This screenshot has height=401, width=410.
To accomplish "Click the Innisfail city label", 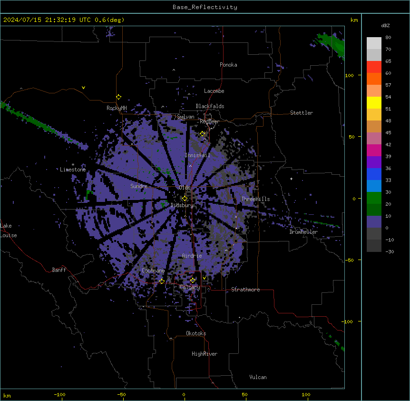I will click(x=197, y=155).
